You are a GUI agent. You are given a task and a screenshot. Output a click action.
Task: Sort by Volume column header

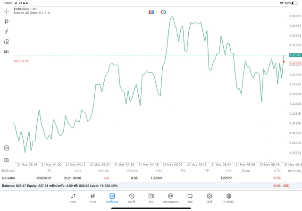point(132,170)
